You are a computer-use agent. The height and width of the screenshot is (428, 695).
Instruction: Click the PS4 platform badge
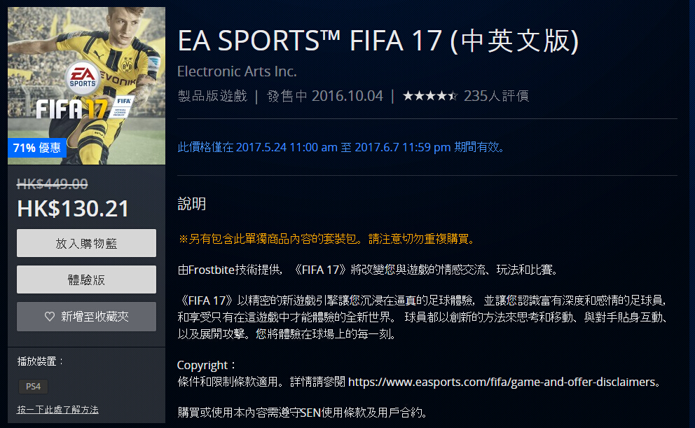click(x=32, y=386)
